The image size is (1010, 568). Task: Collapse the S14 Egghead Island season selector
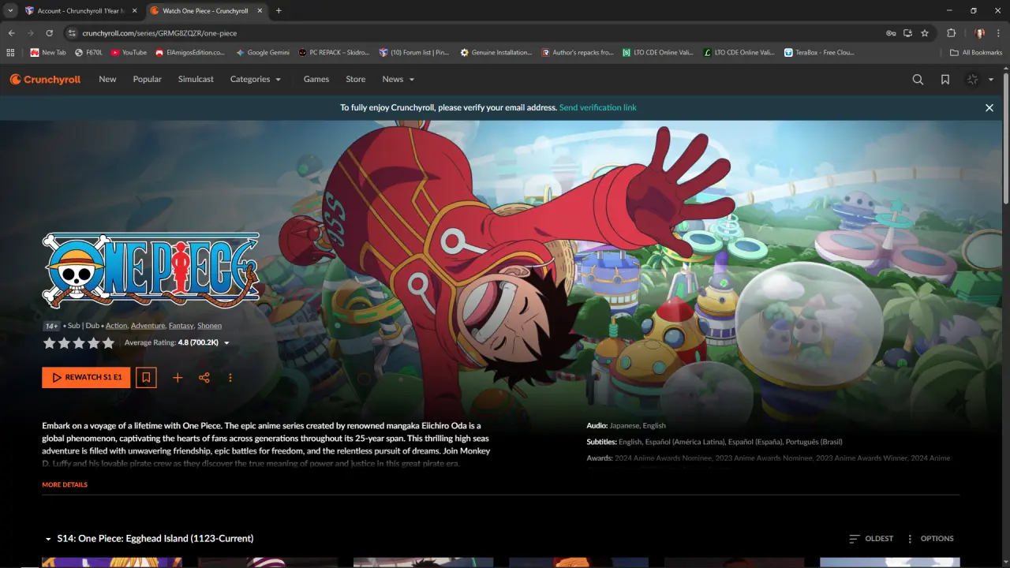coord(149,539)
